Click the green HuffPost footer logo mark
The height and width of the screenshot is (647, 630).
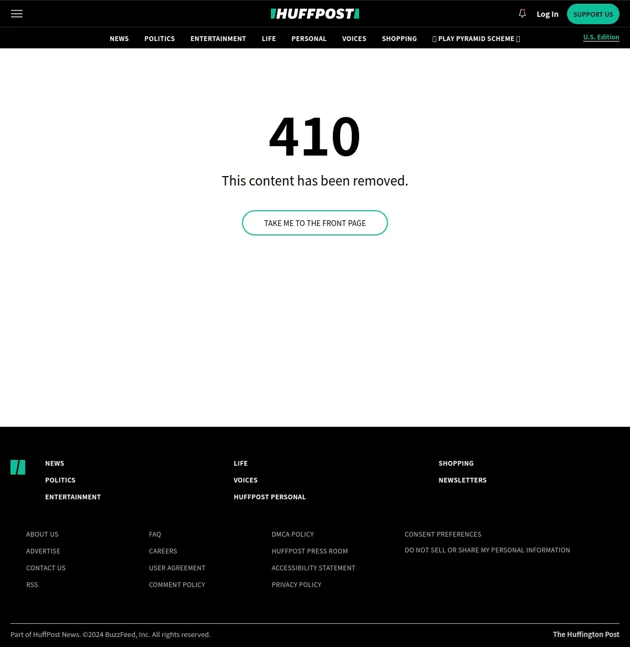click(18, 467)
